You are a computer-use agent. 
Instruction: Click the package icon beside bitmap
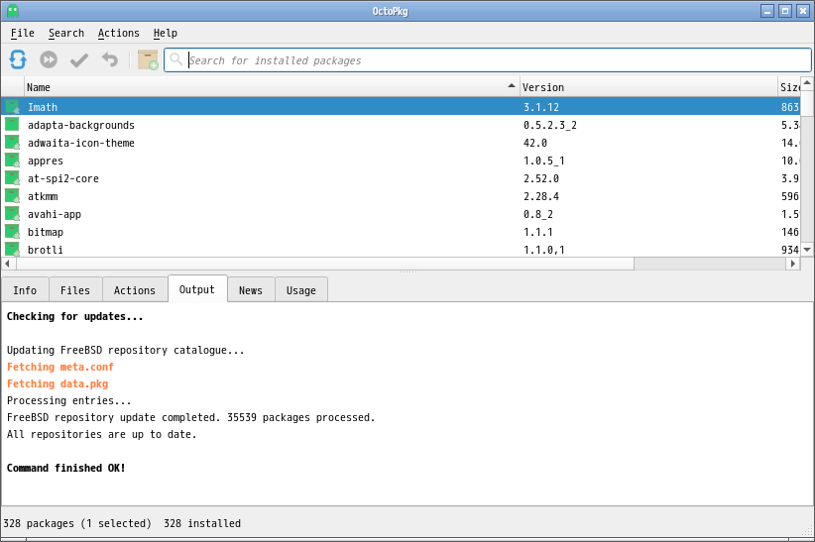click(x=12, y=232)
